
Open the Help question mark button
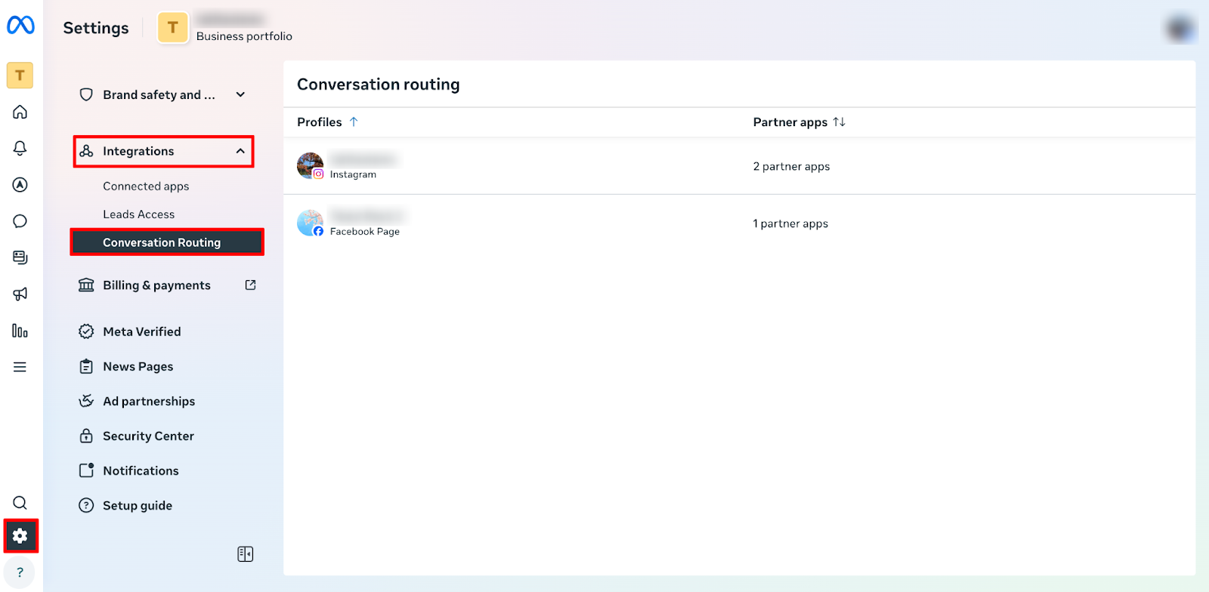(20, 572)
